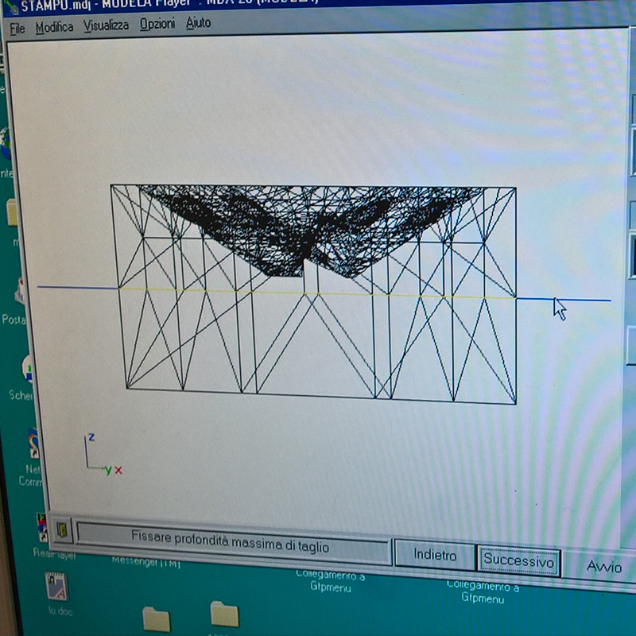Select left folder below Messenger label
This screenshot has width=636, height=636.
click(156, 619)
